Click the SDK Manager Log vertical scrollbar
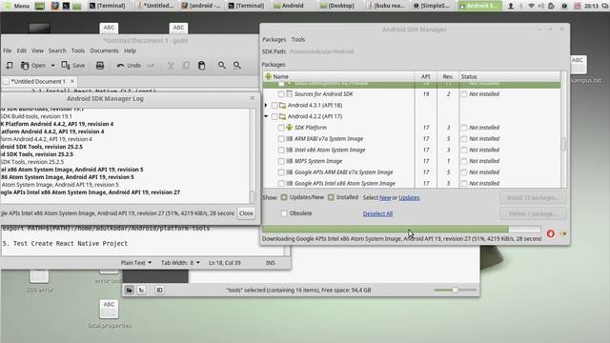The height and width of the screenshot is (343, 610). click(252, 155)
